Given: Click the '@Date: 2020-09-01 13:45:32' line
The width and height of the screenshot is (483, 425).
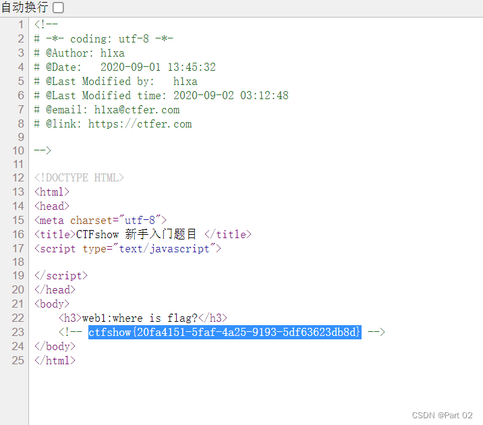Looking at the screenshot, I should point(125,67).
